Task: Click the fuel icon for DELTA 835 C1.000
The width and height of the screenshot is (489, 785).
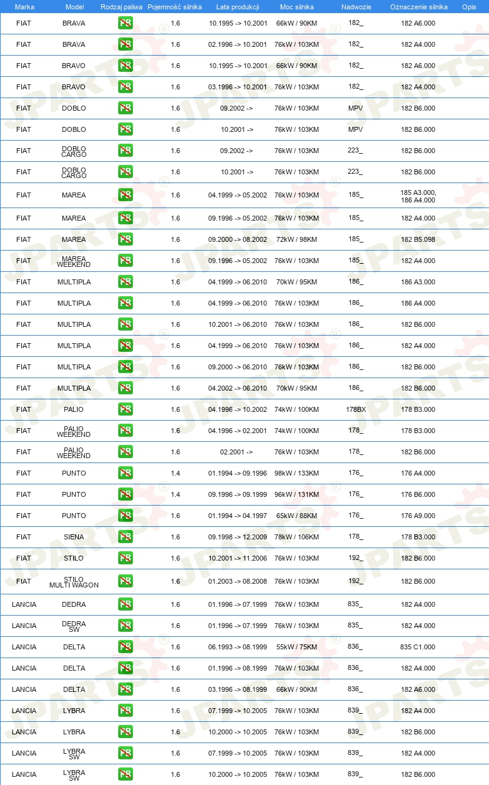Action: pos(125,647)
